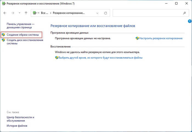Click 'Windows не удалось найти резервную копию' text
Screen dimensions: 192x132
click(x=97, y=52)
